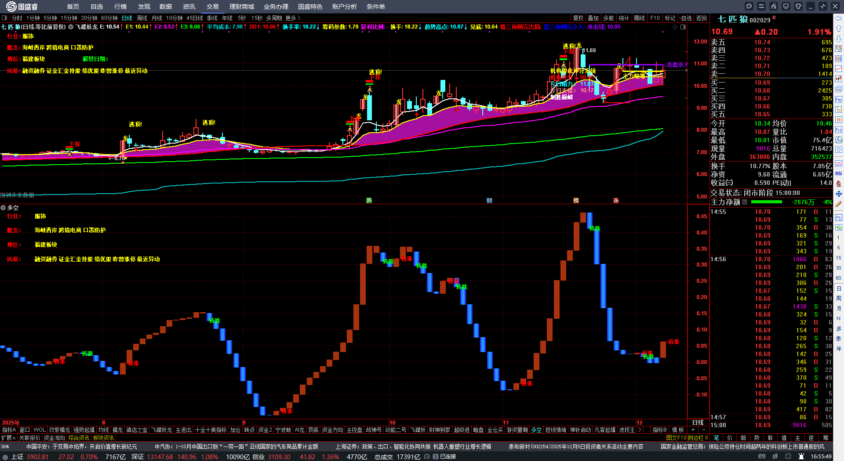Open the orange document icon in sidebar
The image size is (844, 461).
pyautogui.click(x=839, y=119)
